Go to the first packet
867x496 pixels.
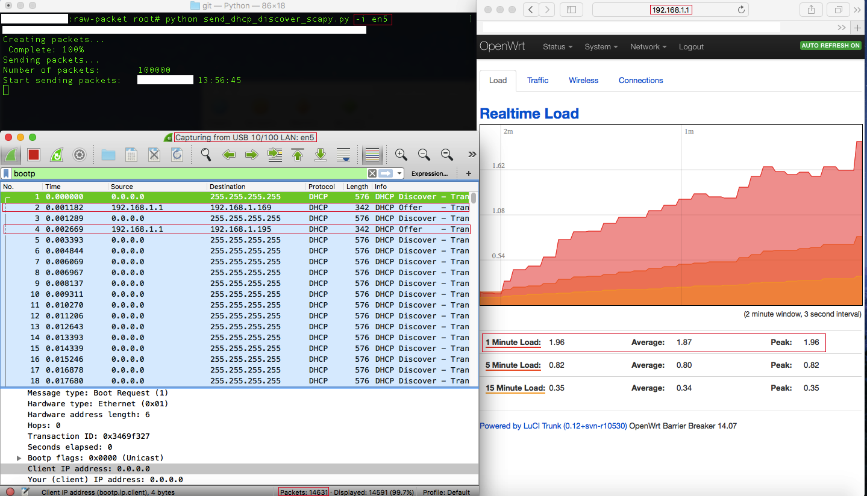(x=297, y=155)
